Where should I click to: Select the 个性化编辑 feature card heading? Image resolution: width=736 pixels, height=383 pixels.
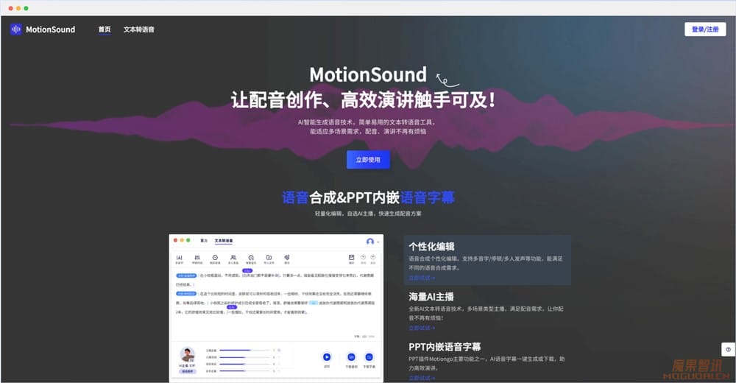431,246
